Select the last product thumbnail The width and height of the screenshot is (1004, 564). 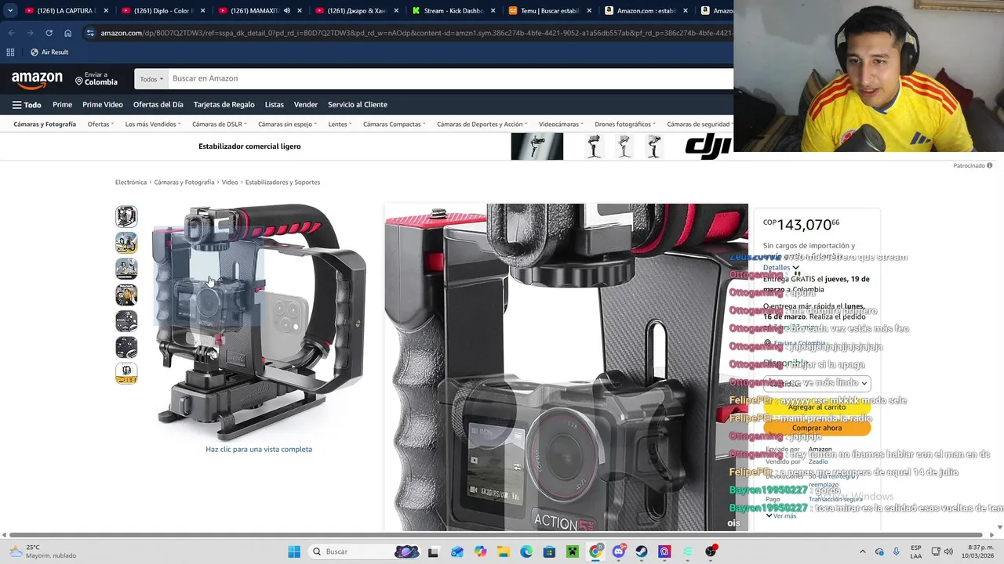[x=126, y=374]
